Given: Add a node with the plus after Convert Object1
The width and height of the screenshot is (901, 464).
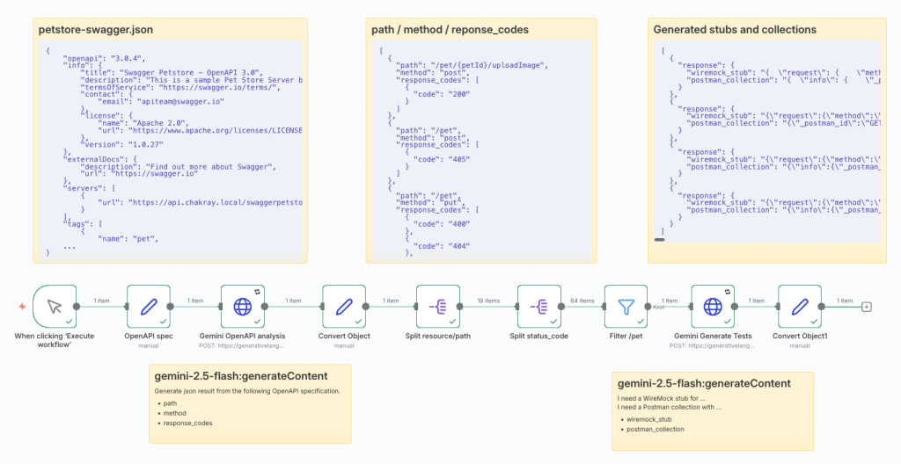Looking at the screenshot, I should coord(867,307).
